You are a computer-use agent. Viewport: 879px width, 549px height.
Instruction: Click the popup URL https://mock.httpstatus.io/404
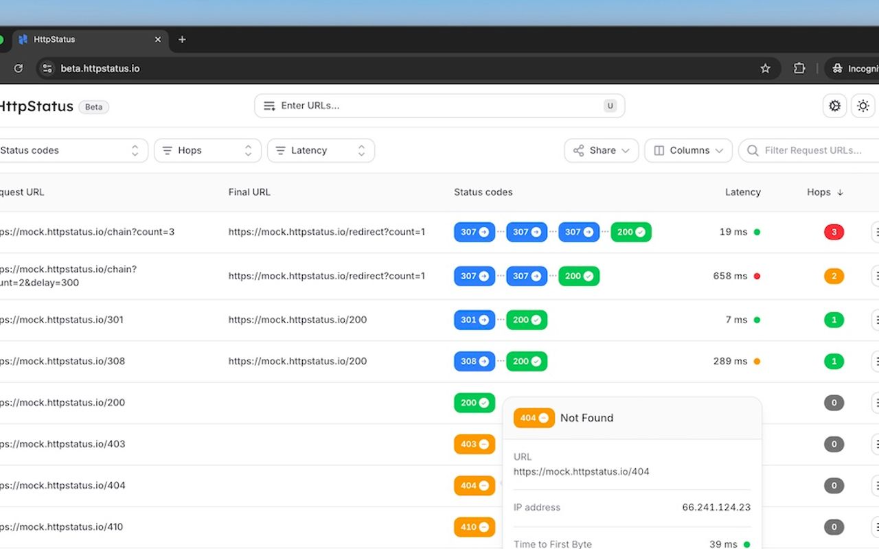coord(582,471)
